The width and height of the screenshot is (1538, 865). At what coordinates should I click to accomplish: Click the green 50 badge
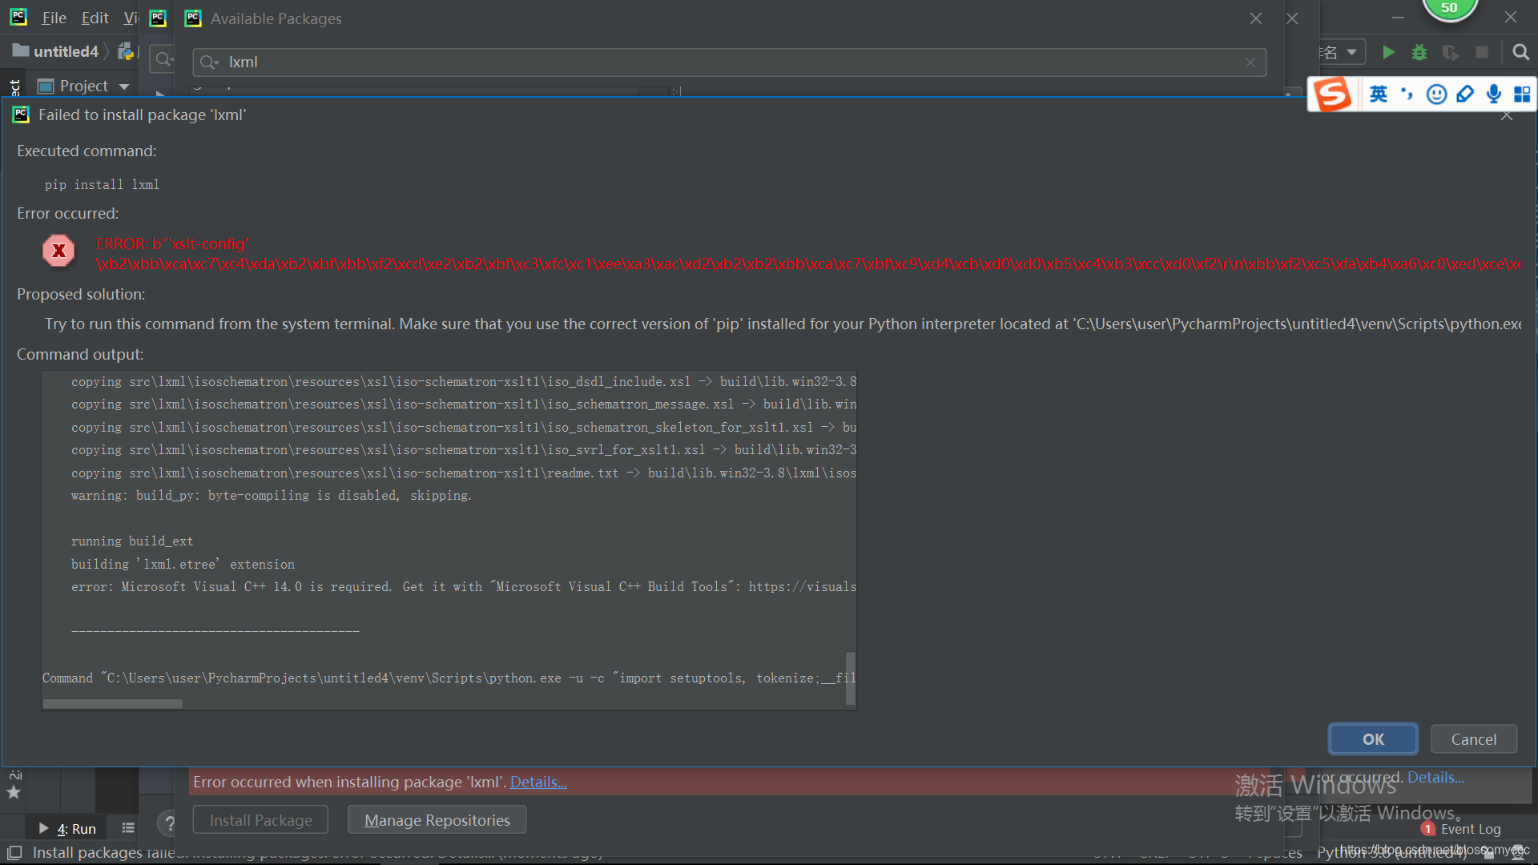[x=1449, y=8]
